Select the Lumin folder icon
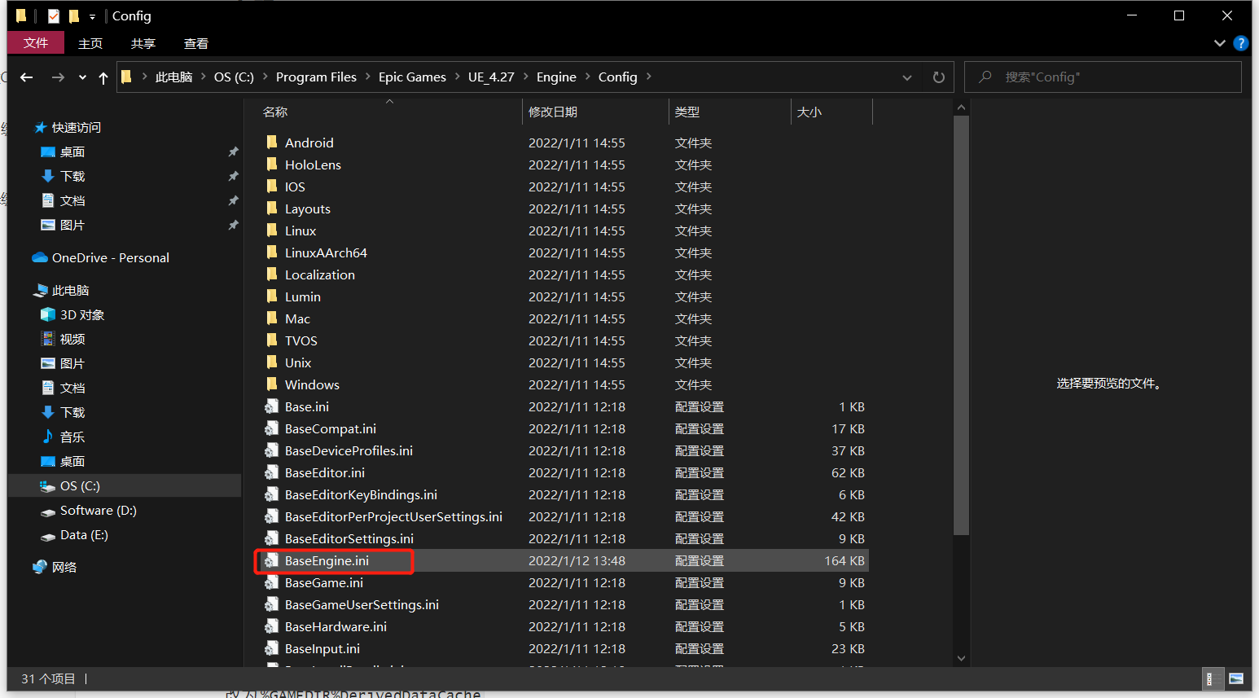1259x698 pixels. point(272,296)
